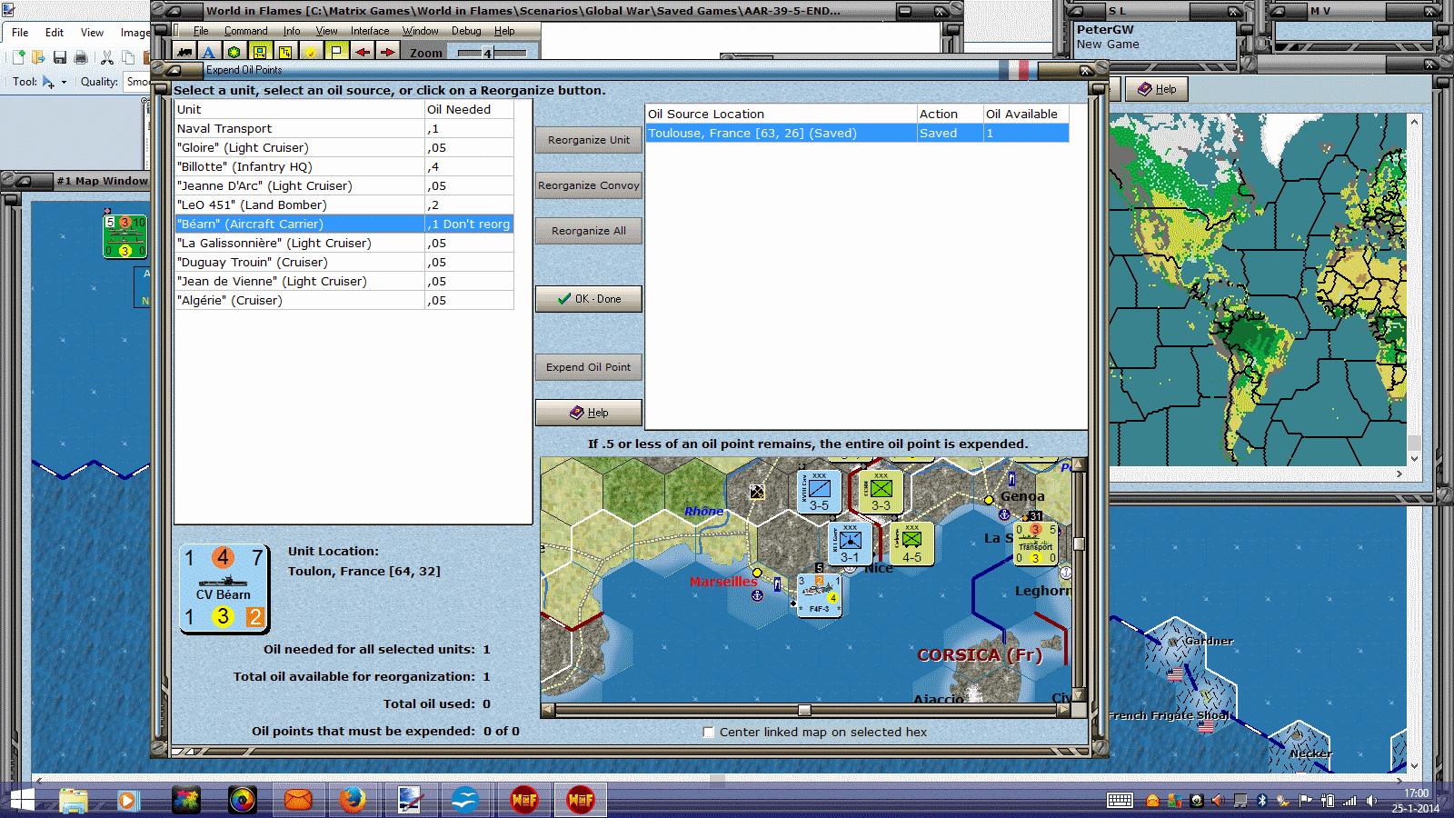The width and height of the screenshot is (1454, 818).
Task: Click the scissors cut icon in image editor
Action: [x=107, y=57]
